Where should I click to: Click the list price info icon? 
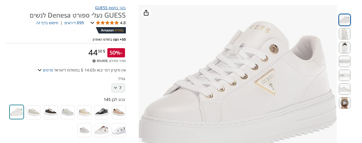pos(94,61)
